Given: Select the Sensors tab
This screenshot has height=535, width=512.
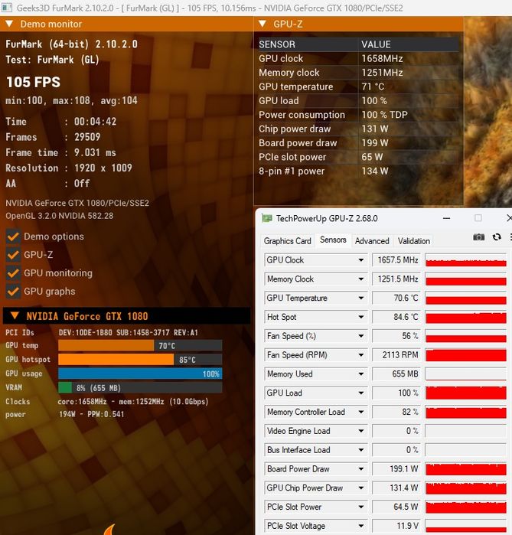Looking at the screenshot, I should (x=333, y=240).
